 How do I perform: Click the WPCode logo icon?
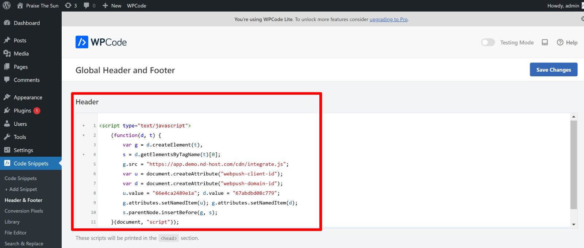click(x=82, y=42)
